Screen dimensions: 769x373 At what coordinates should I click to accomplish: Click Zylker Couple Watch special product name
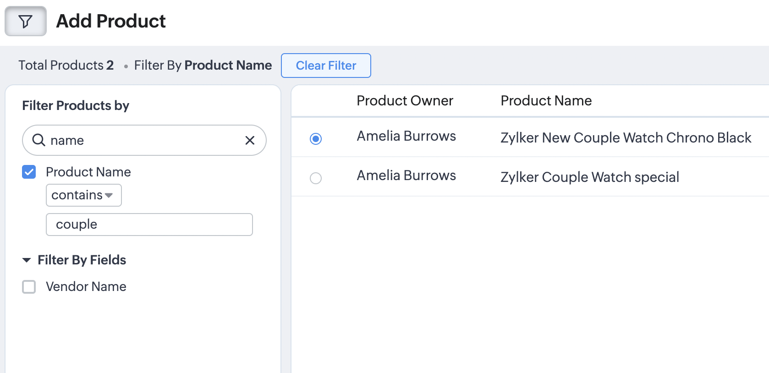pyautogui.click(x=589, y=177)
